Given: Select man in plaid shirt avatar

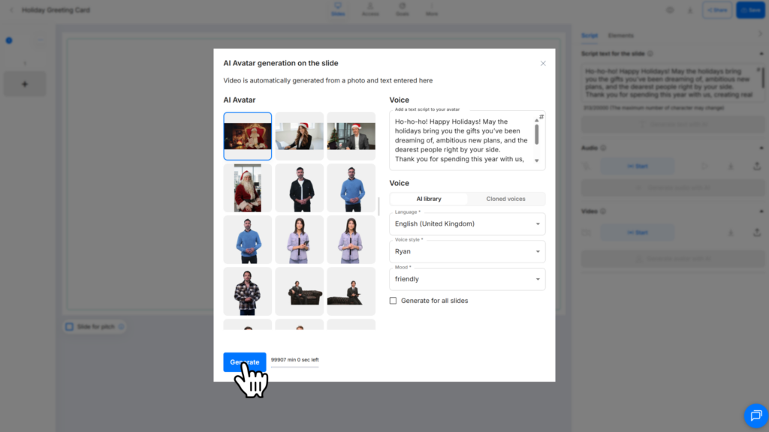Looking at the screenshot, I should pyautogui.click(x=247, y=291).
